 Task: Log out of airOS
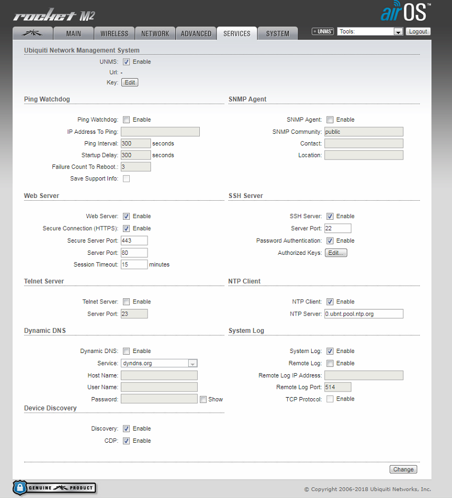[418, 31]
